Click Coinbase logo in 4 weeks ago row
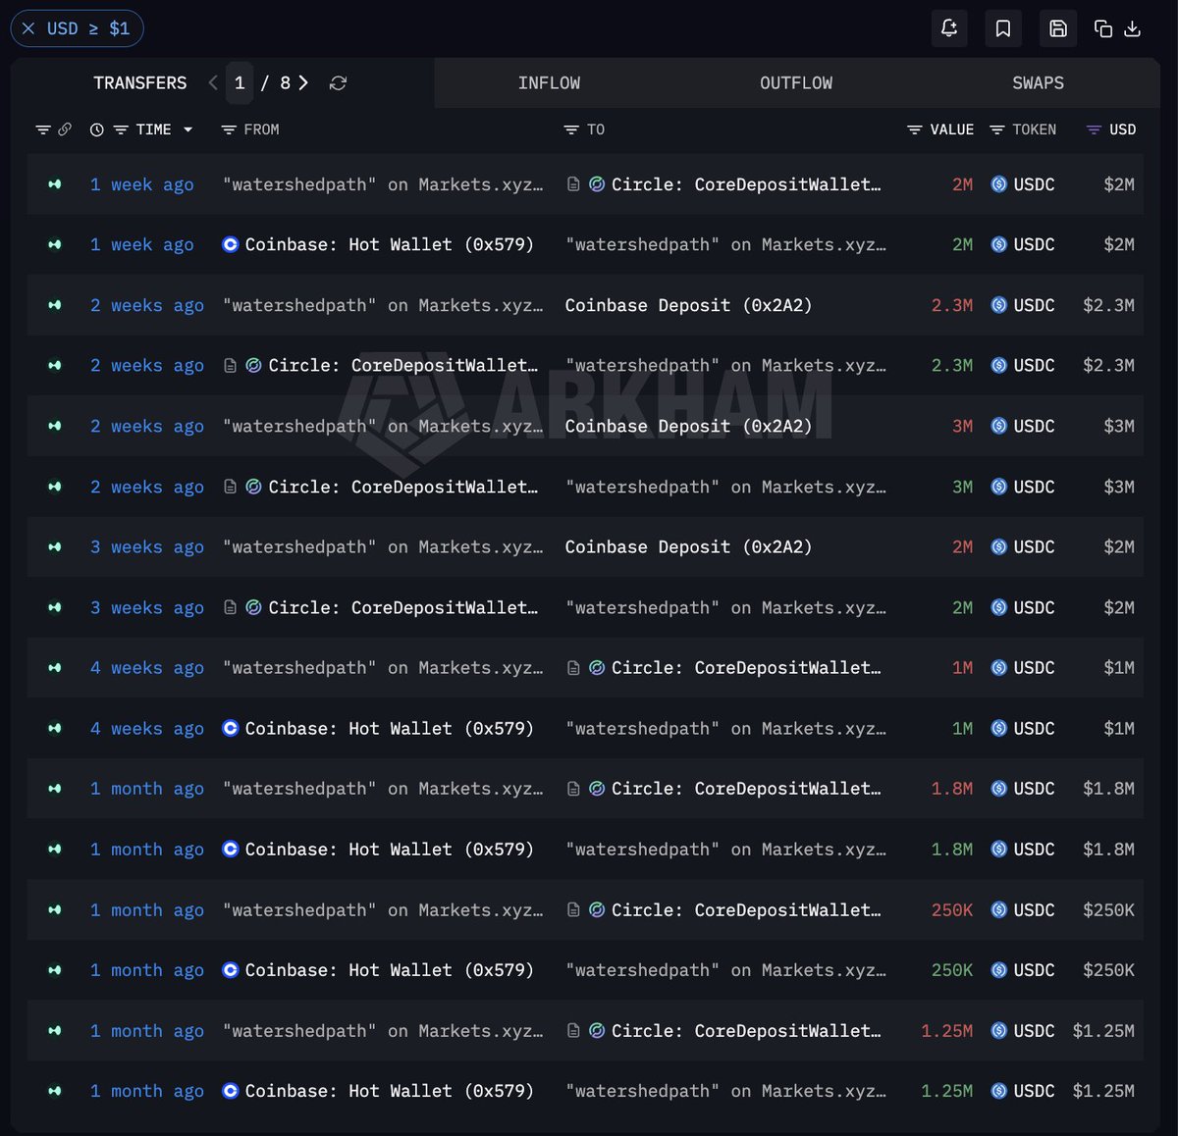Viewport: 1178px width, 1136px height. coord(231,728)
